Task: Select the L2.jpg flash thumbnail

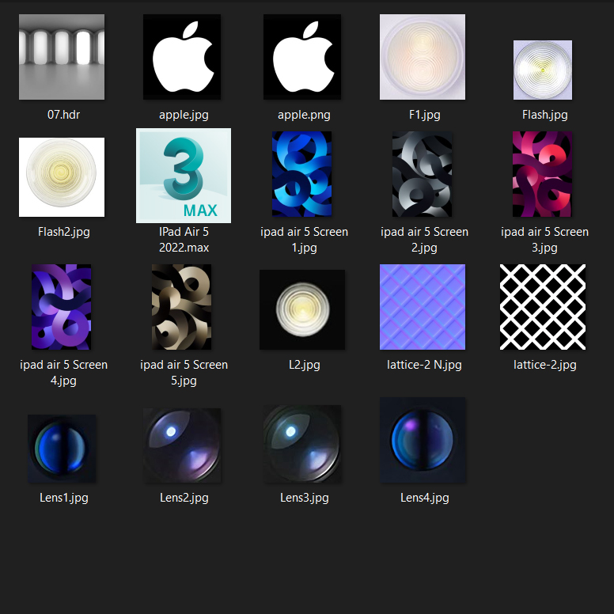Action: pos(302,309)
